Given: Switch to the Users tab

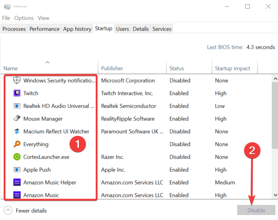Looking at the screenshot, I should click(x=123, y=29).
